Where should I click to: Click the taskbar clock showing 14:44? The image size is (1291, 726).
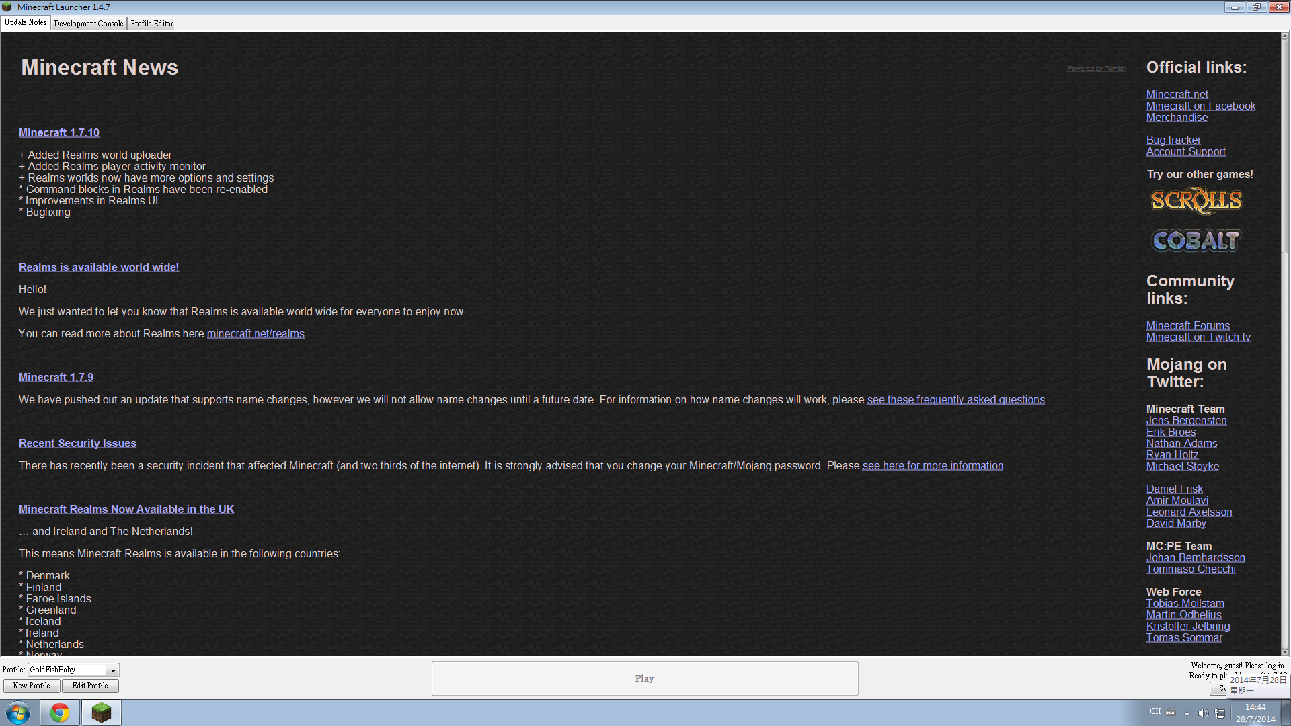(1255, 713)
